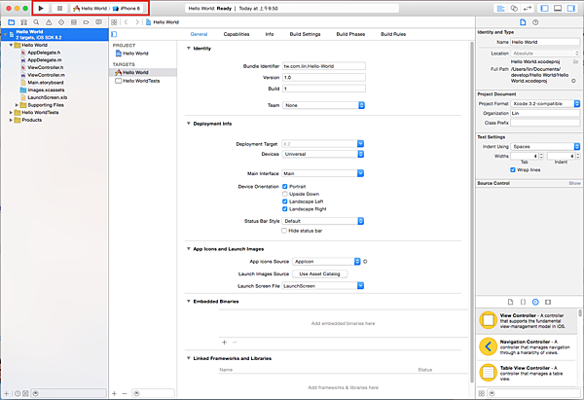Open the Object library

535,302
